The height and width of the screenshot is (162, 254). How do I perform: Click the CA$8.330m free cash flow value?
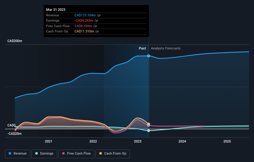click(x=83, y=26)
